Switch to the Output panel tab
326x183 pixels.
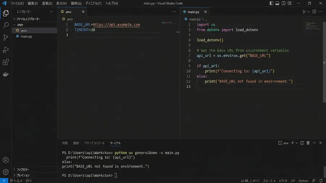coord(76,143)
